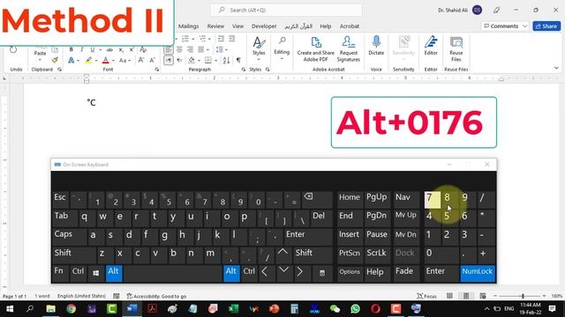Click the Clear All Formatting icon
The image size is (565, 317).
click(x=143, y=49)
